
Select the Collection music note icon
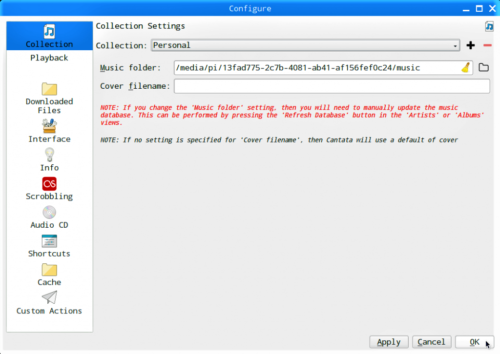pyautogui.click(x=49, y=31)
